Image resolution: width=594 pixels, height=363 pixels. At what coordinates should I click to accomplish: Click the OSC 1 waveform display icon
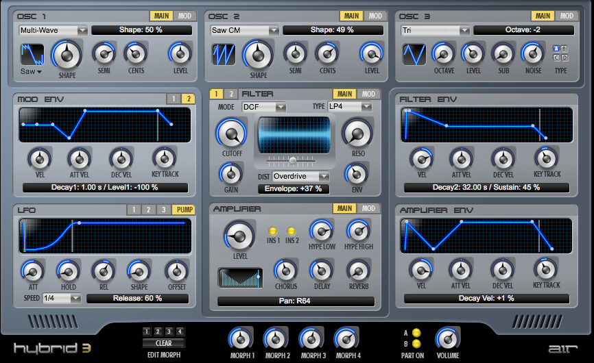[32, 54]
